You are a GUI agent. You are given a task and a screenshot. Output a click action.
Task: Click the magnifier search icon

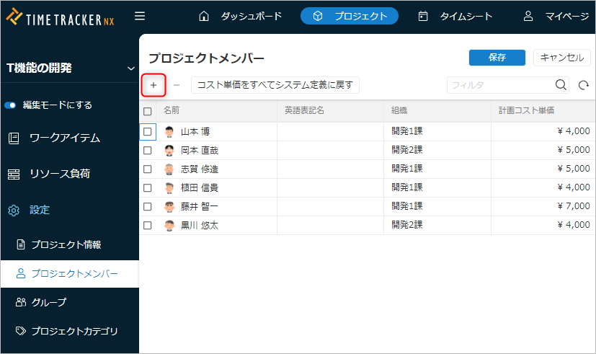point(561,85)
